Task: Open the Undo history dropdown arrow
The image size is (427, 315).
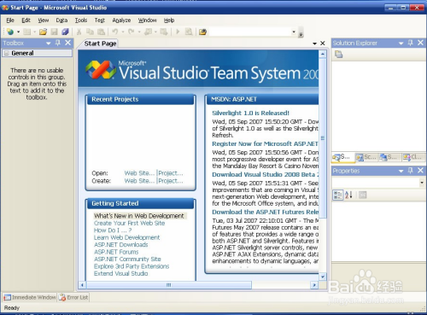Action: point(123,32)
